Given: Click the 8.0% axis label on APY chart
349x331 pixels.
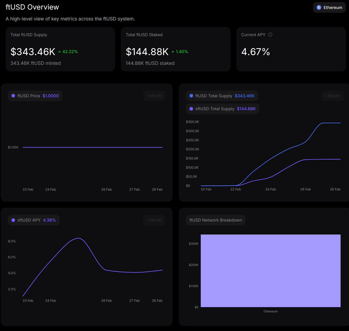Looking at the screenshot, I should pos(12,241).
